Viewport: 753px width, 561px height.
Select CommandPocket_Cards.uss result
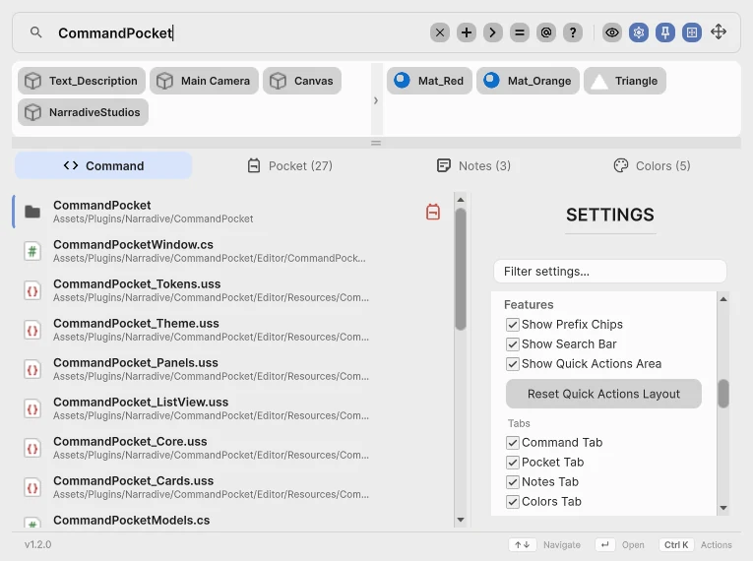click(230, 487)
